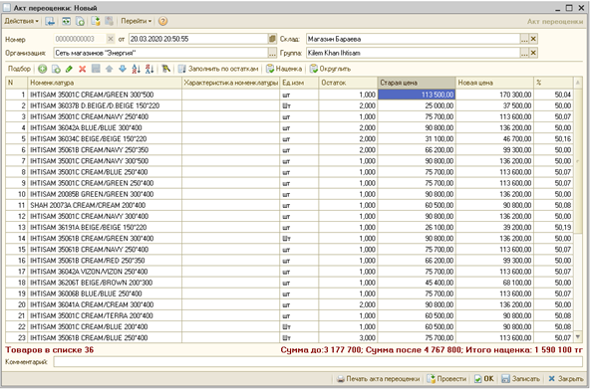Open Организация selection with ellipsis button
The height and width of the screenshot is (391, 591).
(272, 53)
